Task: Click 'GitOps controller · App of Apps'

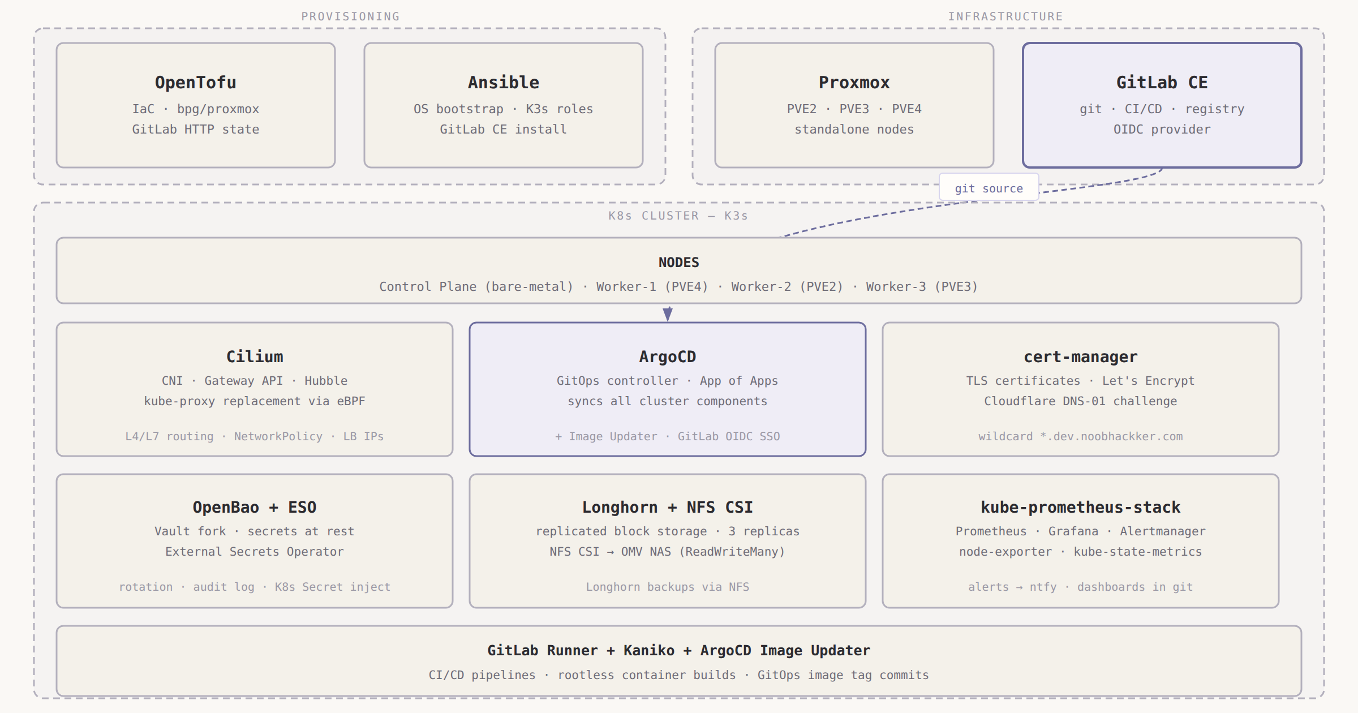Action: pyautogui.click(x=668, y=381)
